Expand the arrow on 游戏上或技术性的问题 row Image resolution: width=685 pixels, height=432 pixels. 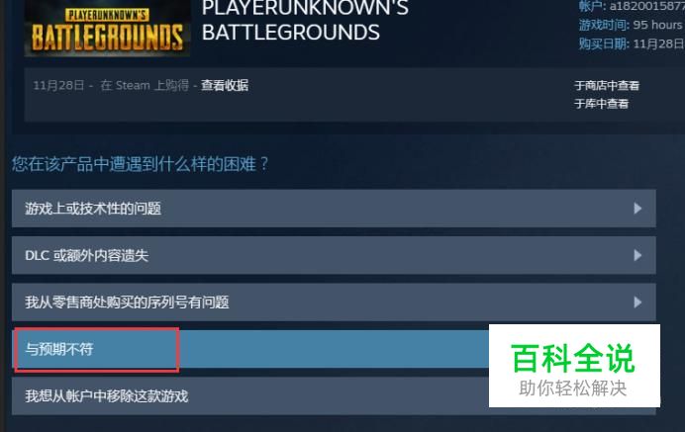[637, 209]
